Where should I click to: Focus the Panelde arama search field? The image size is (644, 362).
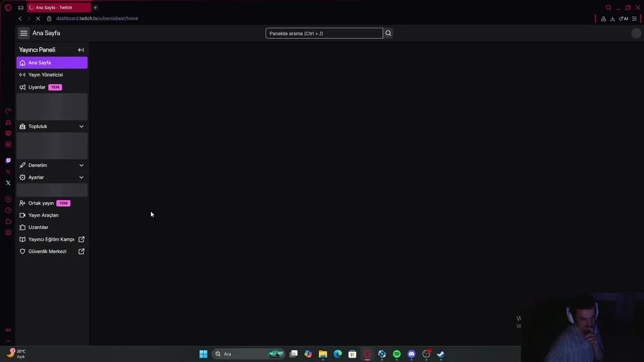(x=324, y=33)
